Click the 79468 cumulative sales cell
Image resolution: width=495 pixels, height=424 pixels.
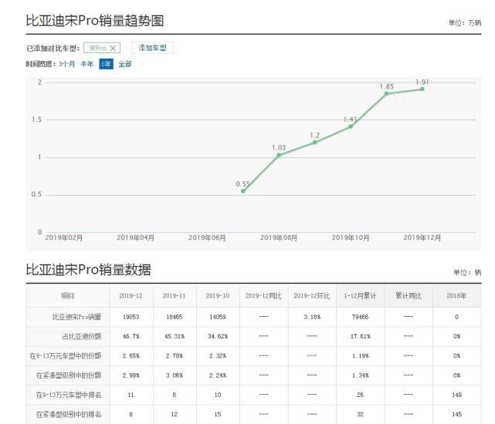pos(360,317)
